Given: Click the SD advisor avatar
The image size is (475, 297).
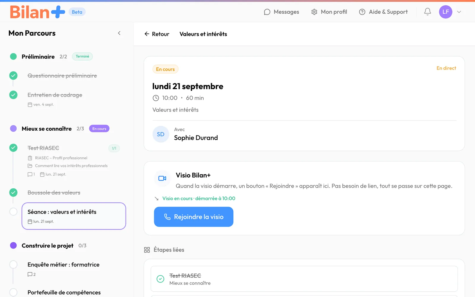Looking at the screenshot, I should tap(161, 134).
